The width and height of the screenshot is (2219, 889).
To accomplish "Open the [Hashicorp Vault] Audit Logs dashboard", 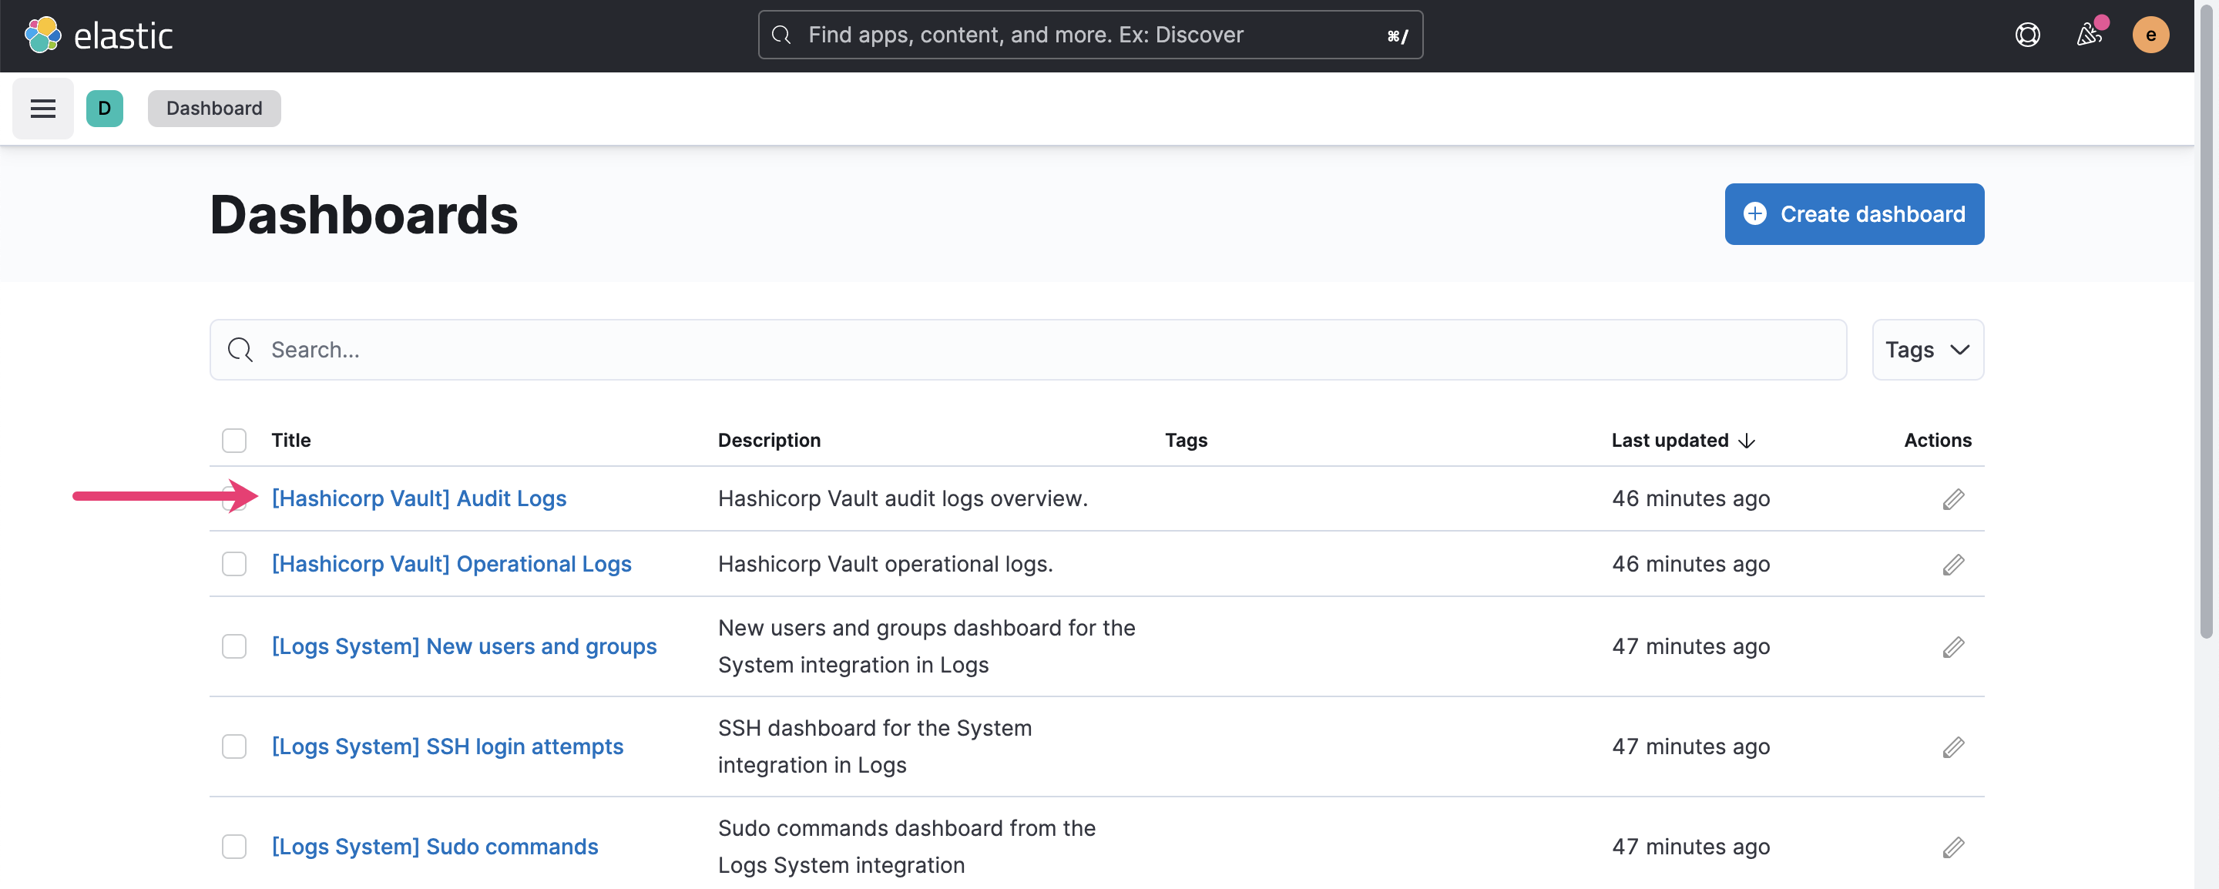I will coord(418,498).
